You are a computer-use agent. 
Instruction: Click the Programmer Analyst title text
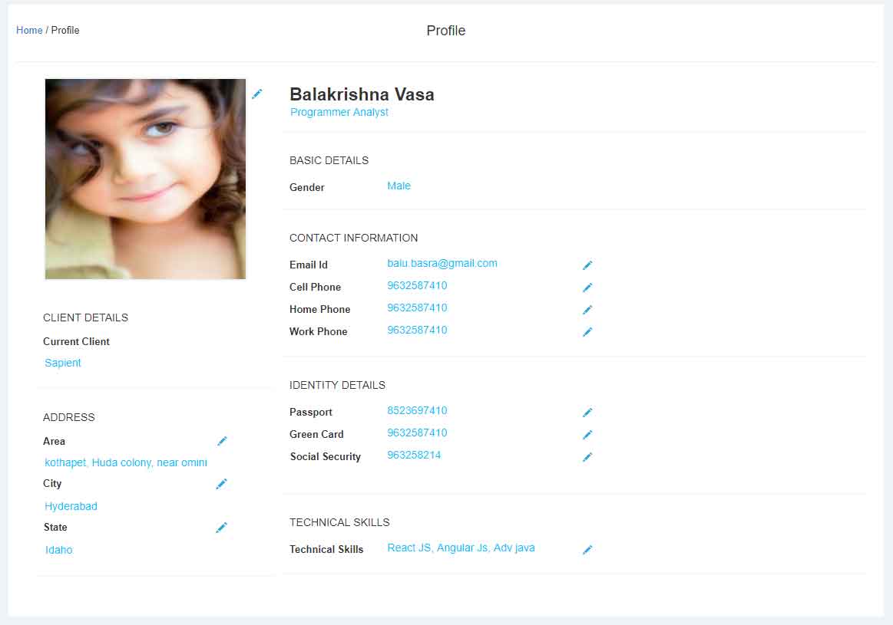[339, 112]
